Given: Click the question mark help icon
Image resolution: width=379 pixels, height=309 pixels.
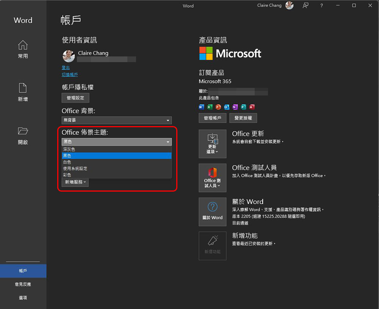Looking at the screenshot, I should pos(321,6).
